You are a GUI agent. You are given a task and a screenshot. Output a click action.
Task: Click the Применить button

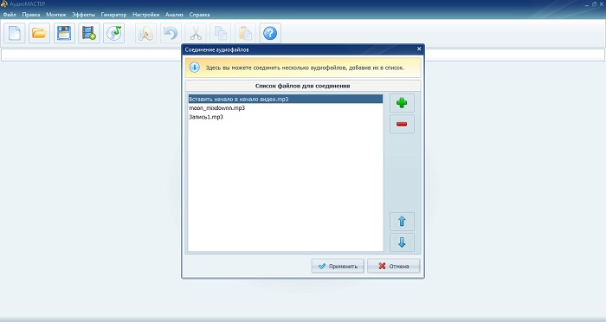[x=338, y=266]
